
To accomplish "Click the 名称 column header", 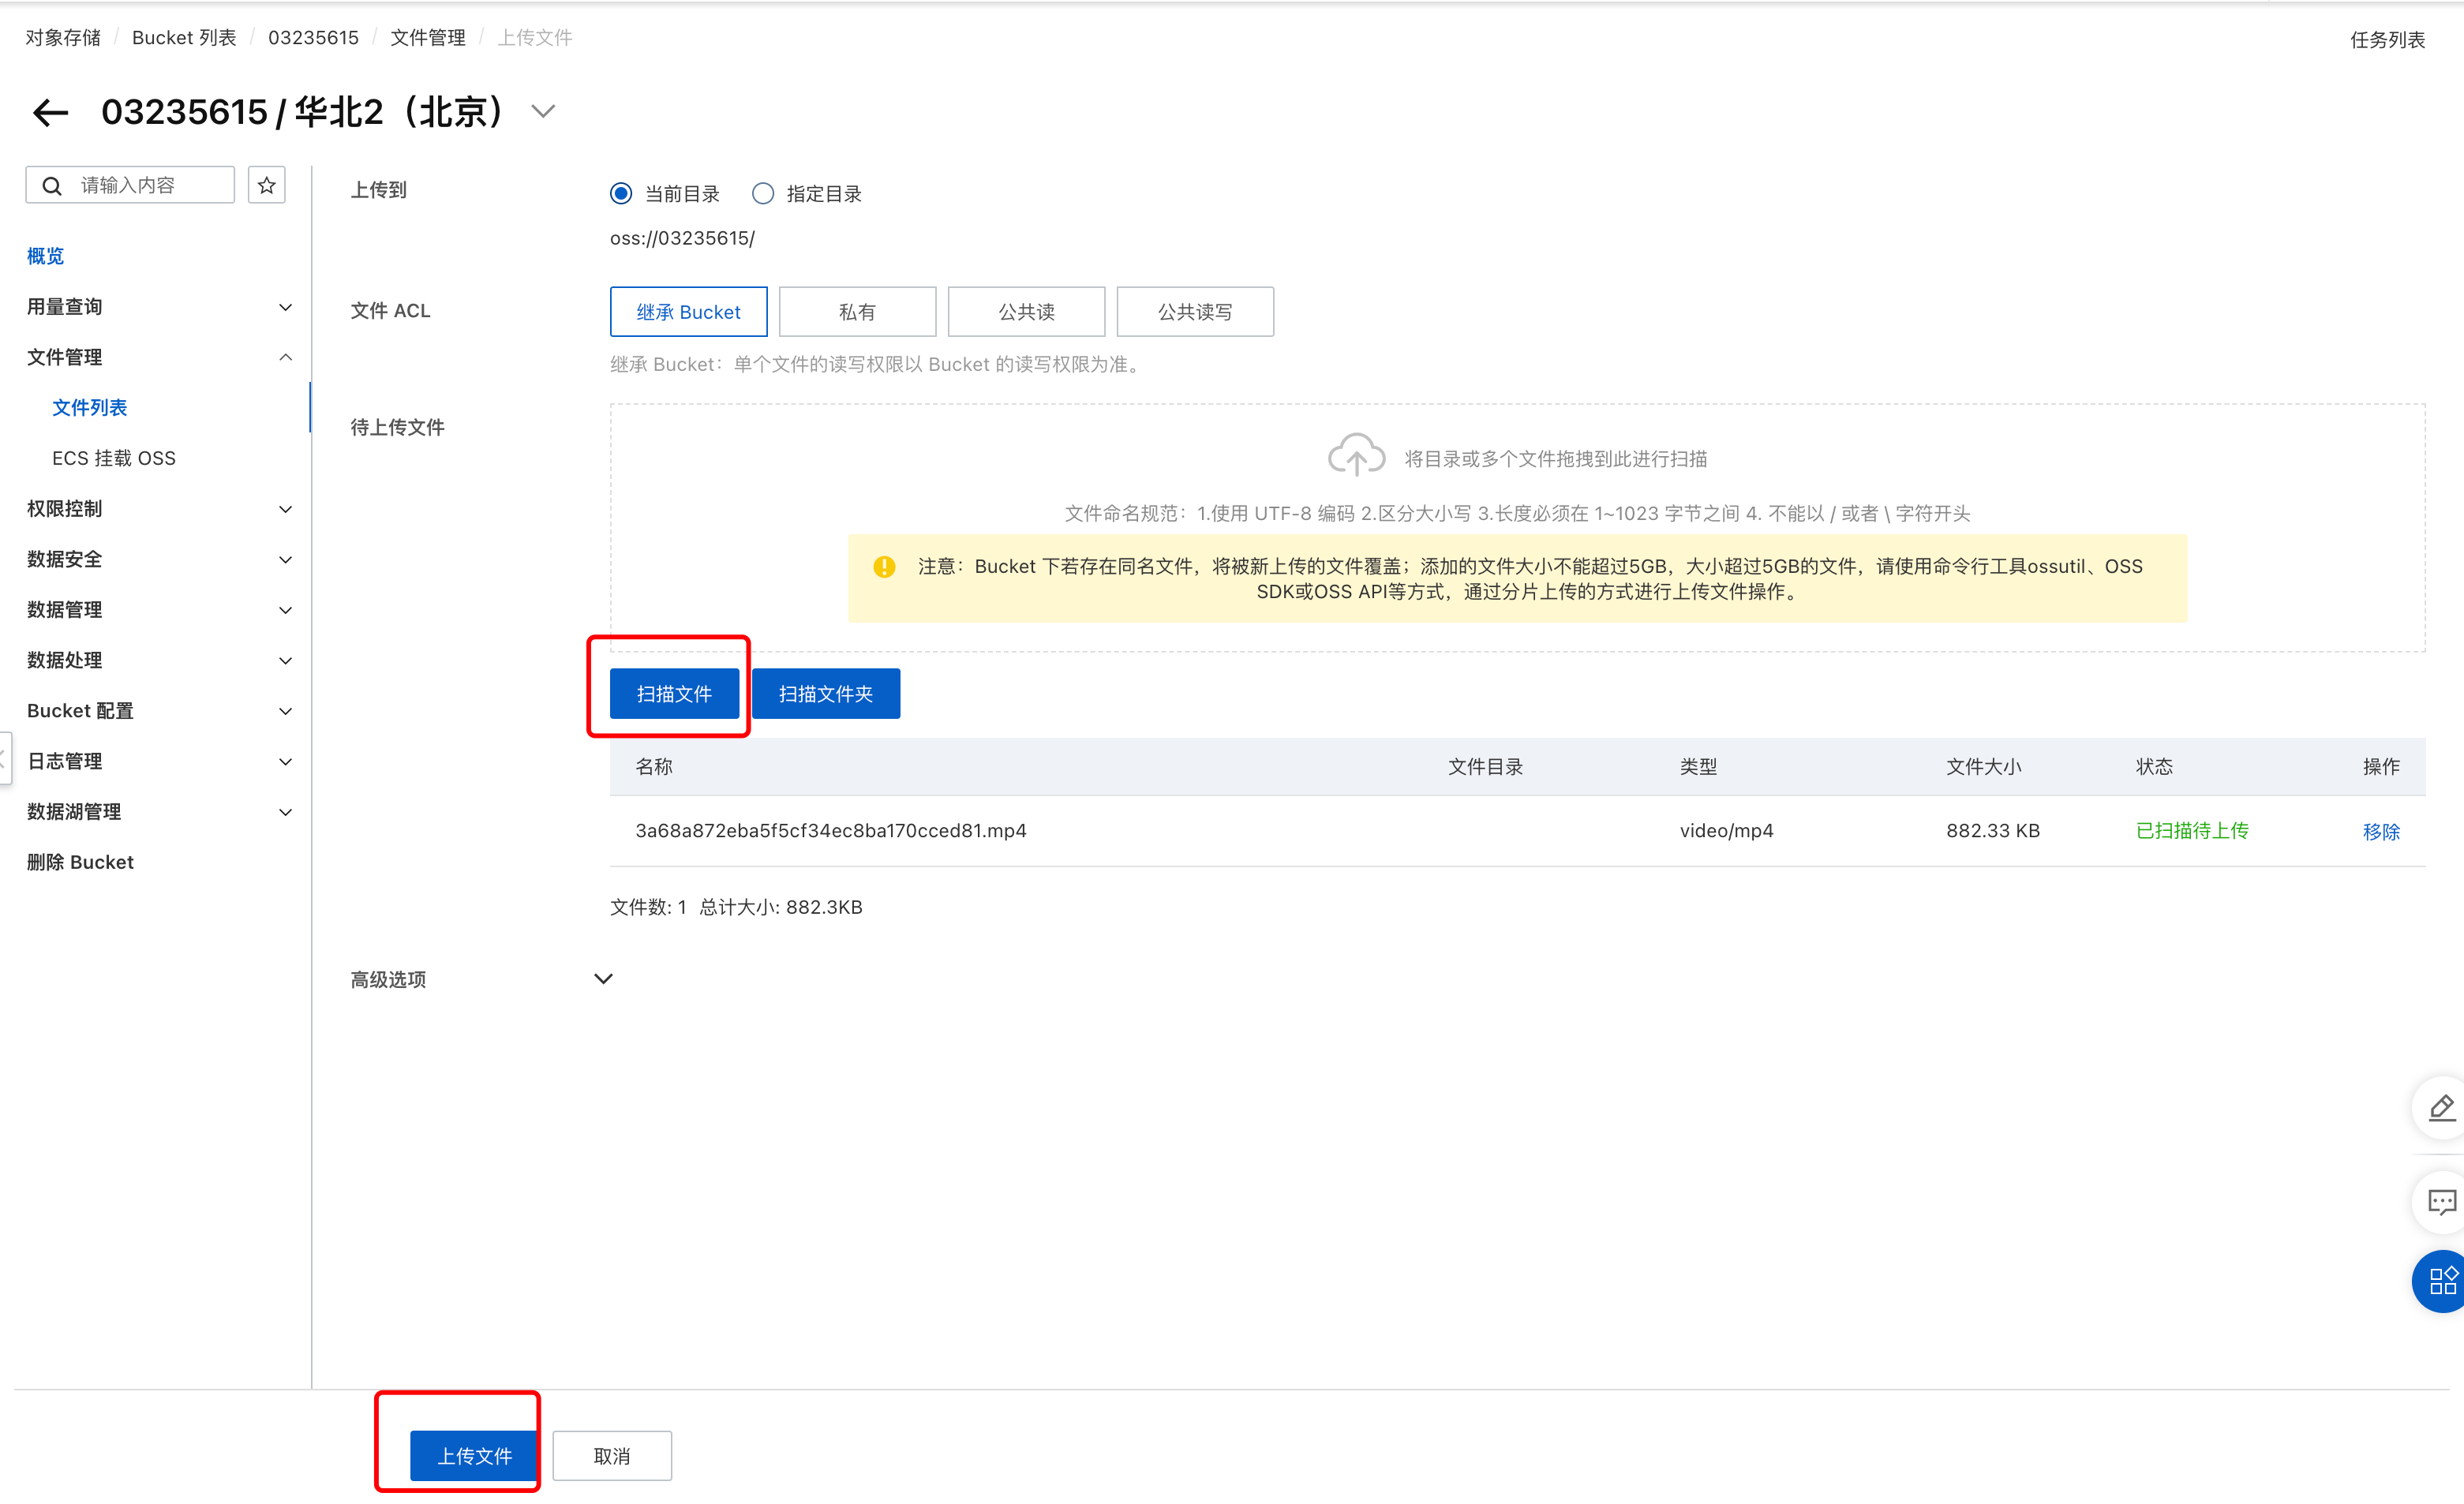I will (654, 767).
